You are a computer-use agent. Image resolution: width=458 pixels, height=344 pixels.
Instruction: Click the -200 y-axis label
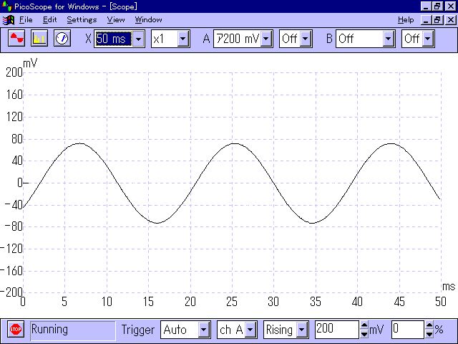tap(11, 292)
